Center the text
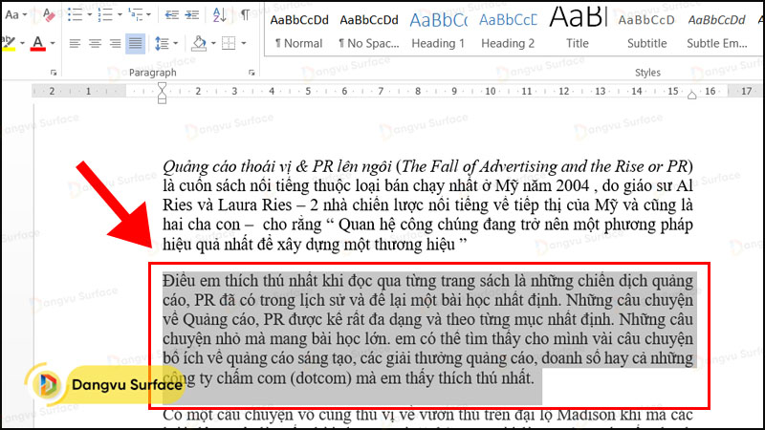 tap(95, 43)
